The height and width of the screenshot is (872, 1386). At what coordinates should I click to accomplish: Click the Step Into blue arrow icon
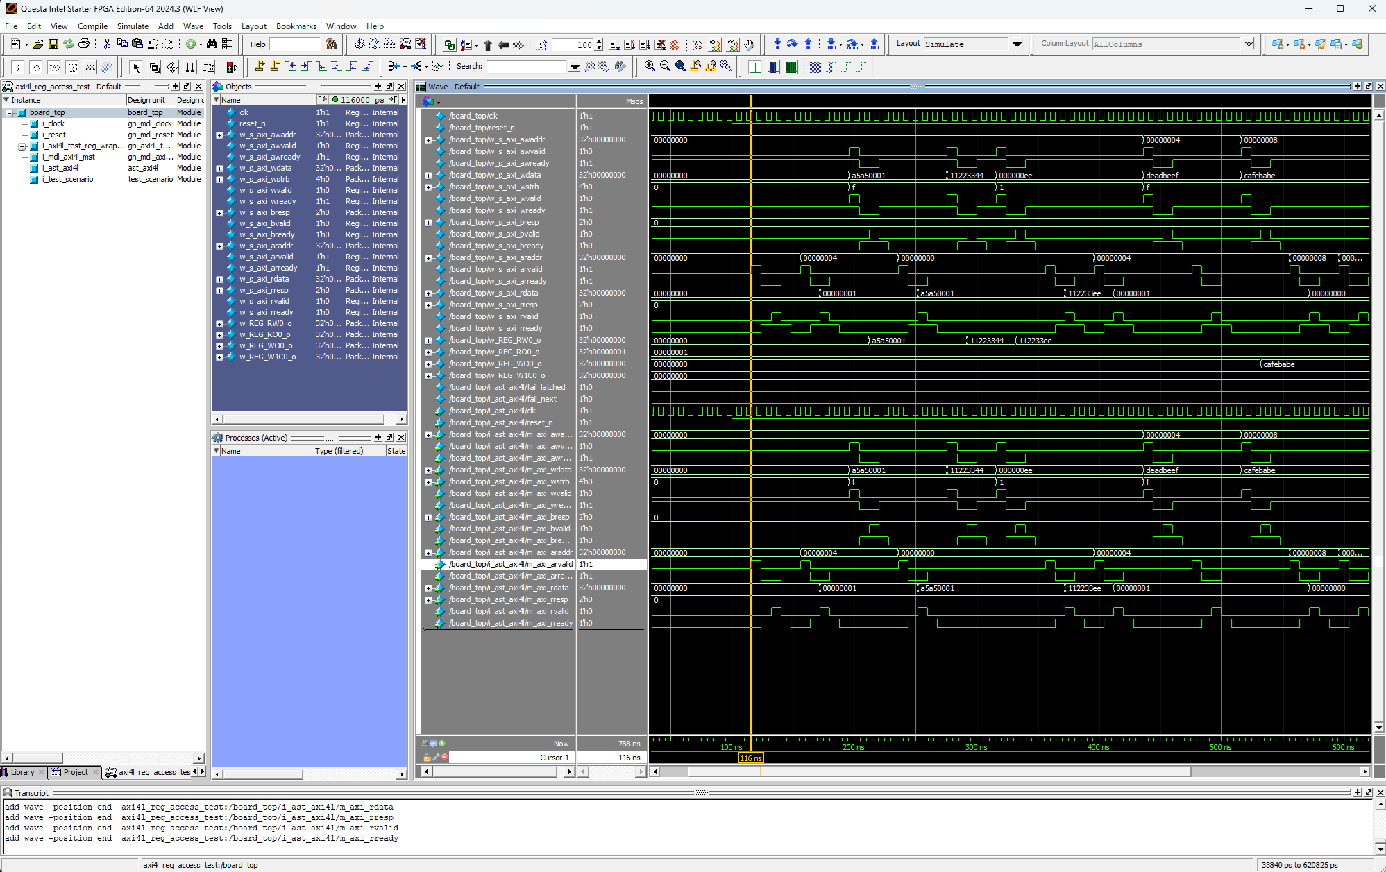777,44
